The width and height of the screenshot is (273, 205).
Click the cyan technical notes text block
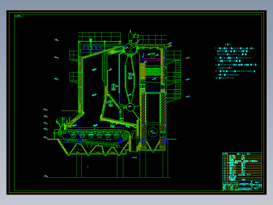(236, 61)
